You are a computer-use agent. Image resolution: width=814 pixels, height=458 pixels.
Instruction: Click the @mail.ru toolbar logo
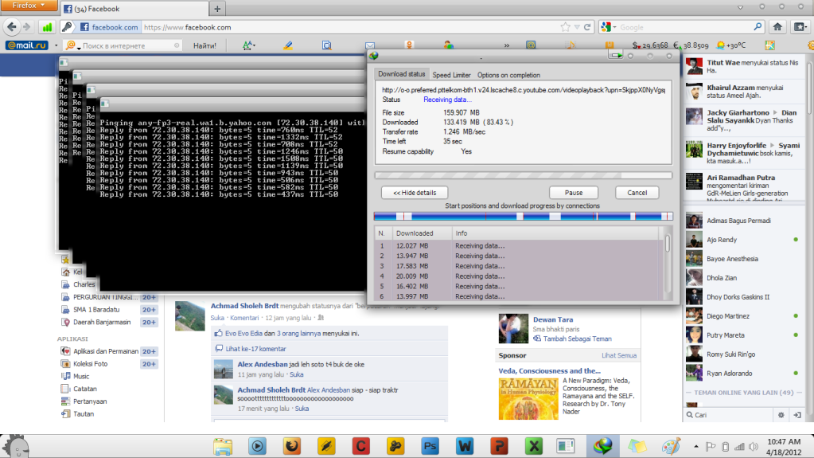coord(27,45)
